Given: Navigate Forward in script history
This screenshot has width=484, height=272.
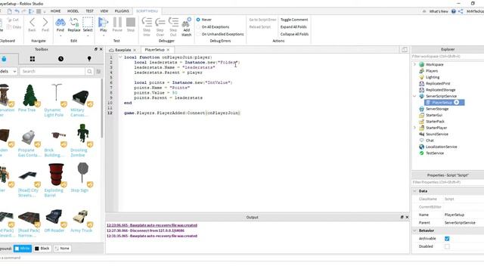Looking at the screenshot, I should pyautogui.click(x=45, y=25).
